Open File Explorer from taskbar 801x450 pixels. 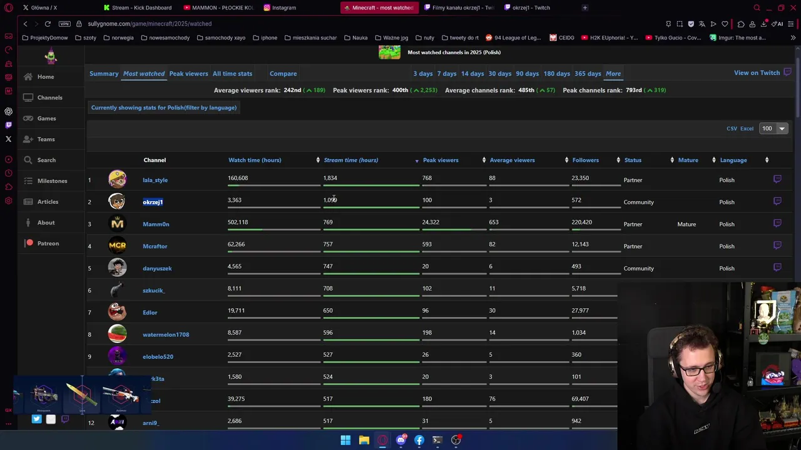364,440
